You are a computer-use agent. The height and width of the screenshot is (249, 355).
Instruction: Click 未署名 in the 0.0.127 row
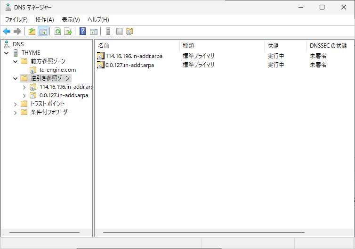(x=318, y=65)
